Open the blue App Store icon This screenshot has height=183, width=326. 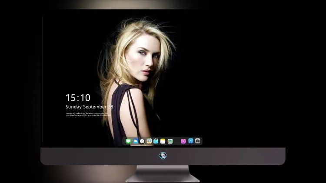(191, 141)
